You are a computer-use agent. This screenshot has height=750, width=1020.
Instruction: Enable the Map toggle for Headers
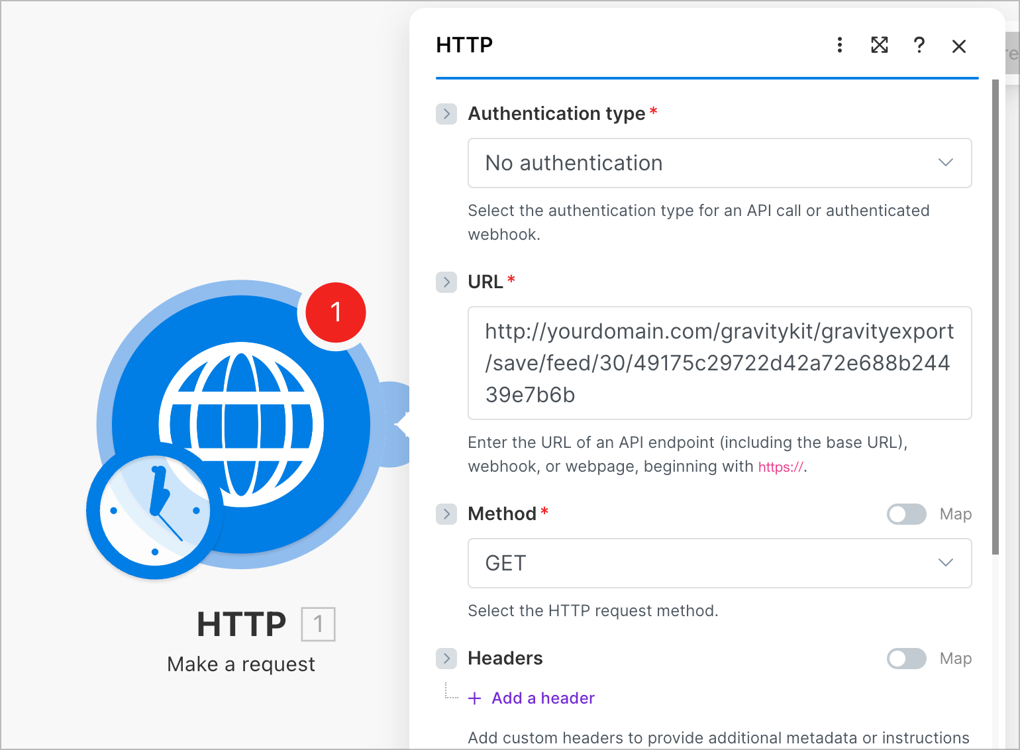point(906,659)
